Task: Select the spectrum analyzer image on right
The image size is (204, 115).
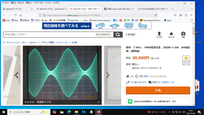Action: 112,75
